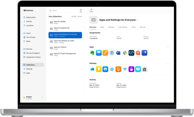Viewport: 194px width, 117px height.
Task: Select the Keynote app icon
Action: [99, 53]
